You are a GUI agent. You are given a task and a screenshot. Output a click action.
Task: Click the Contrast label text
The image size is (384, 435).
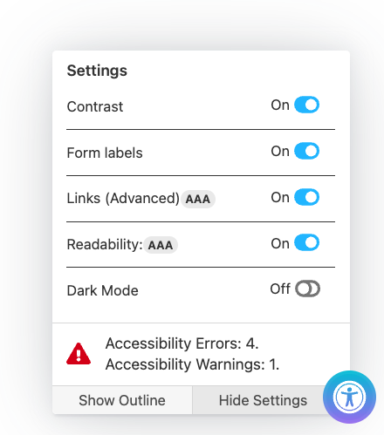coord(95,106)
